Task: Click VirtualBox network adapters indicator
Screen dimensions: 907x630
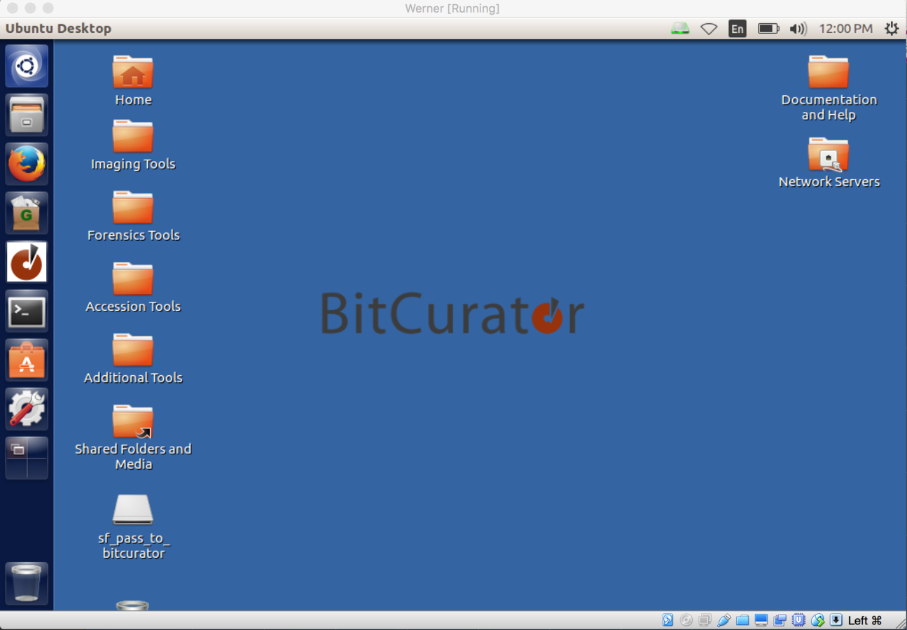Action: (705, 620)
